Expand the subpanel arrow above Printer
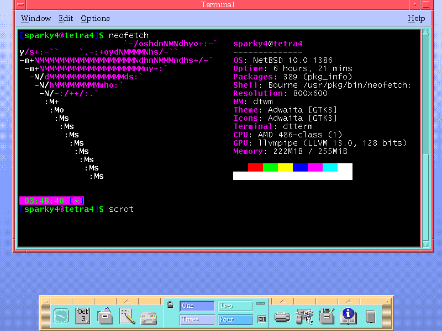 (282, 301)
